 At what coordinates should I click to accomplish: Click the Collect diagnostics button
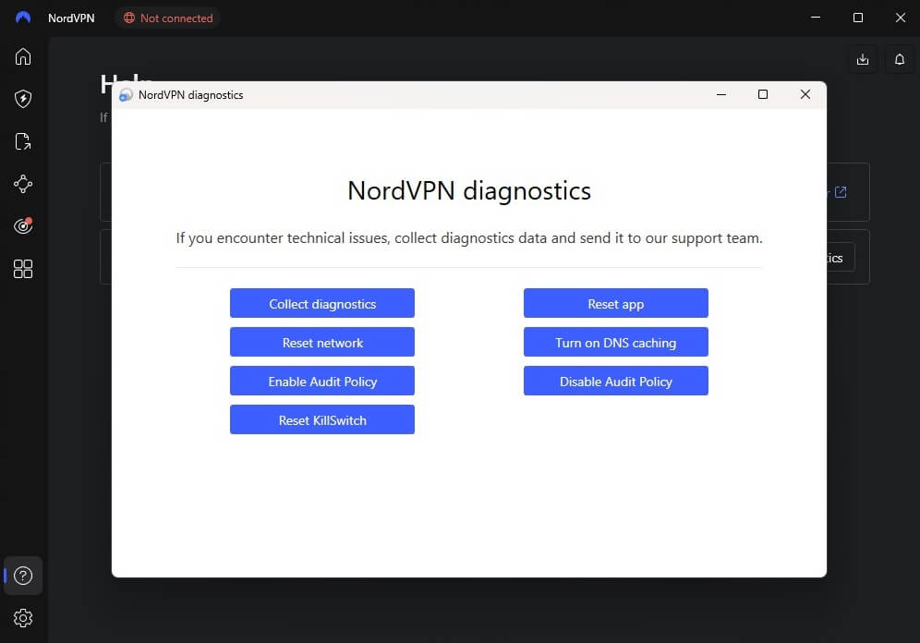322,303
